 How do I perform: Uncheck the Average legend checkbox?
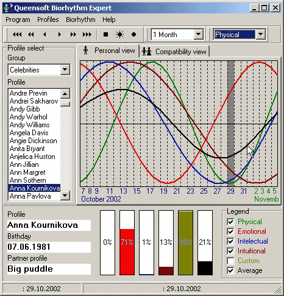[x=230, y=270]
